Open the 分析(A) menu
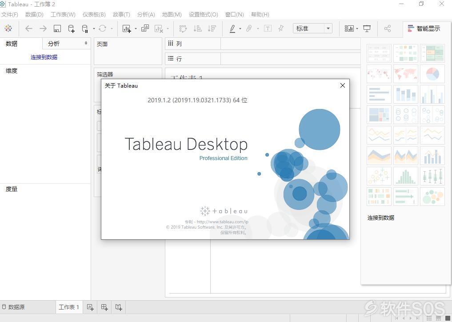This screenshot has width=452, height=322. coord(146,14)
